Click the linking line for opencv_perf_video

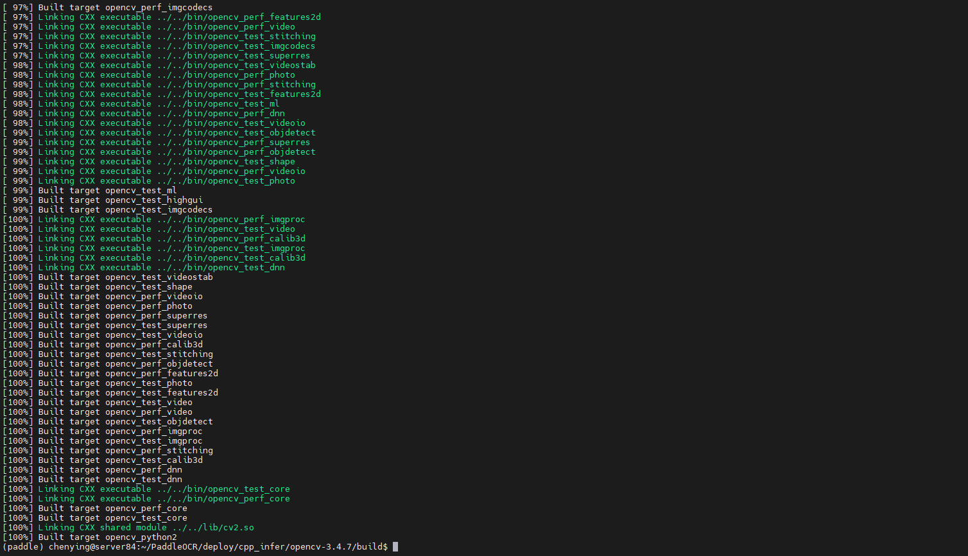coord(149,27)
